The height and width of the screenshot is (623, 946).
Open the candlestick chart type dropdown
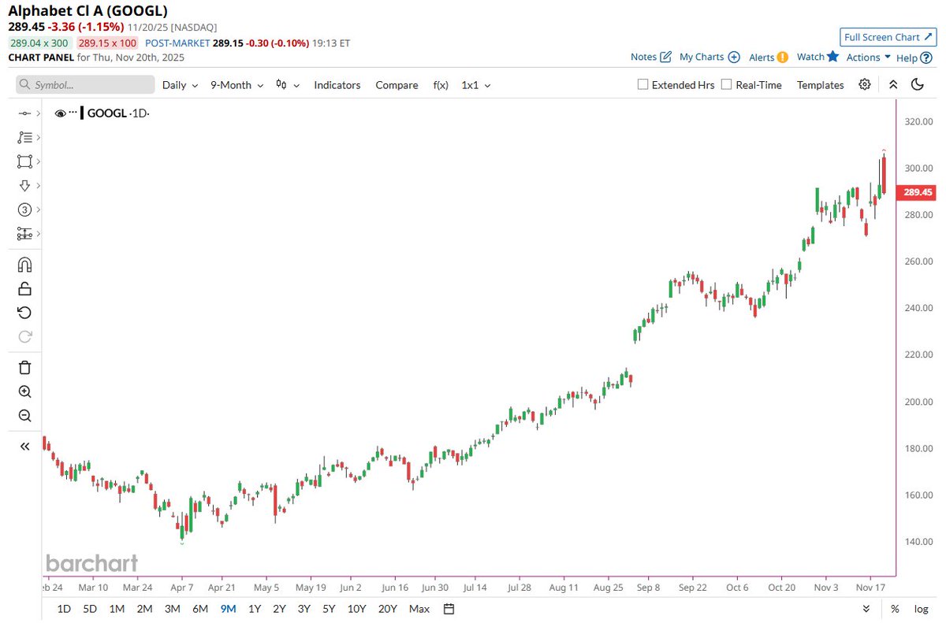coord(288,85)
